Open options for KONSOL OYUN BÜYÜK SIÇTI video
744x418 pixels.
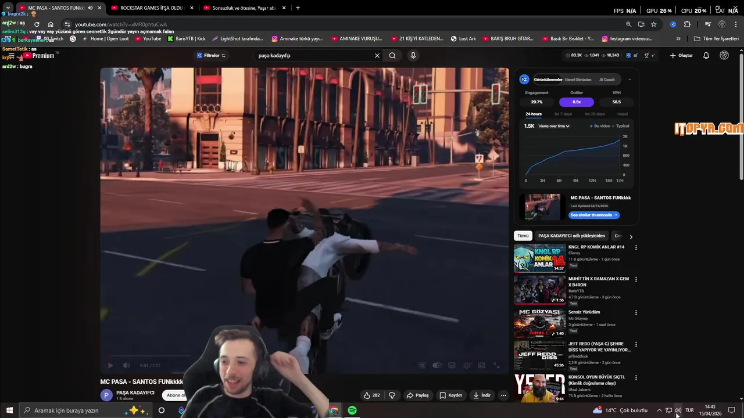pyautogui.click(x=636, y=377)
